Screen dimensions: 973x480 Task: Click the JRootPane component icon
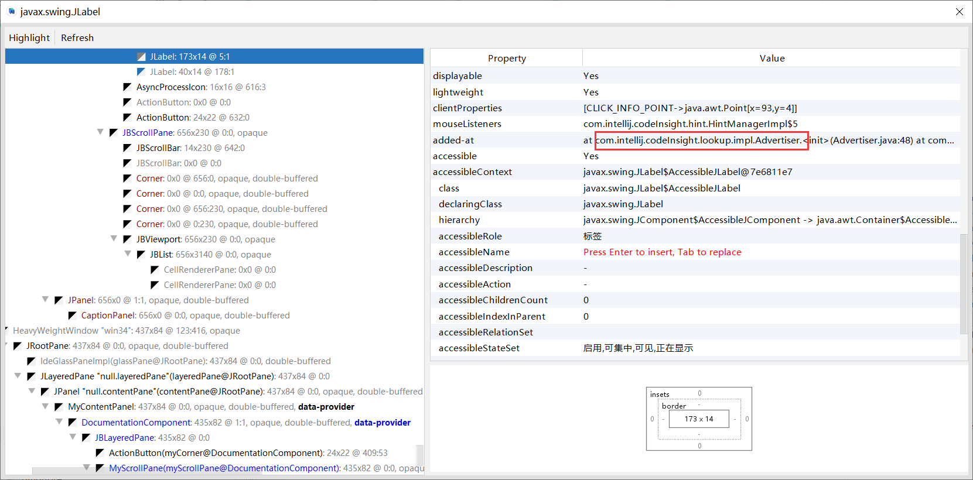click(18, 345)
